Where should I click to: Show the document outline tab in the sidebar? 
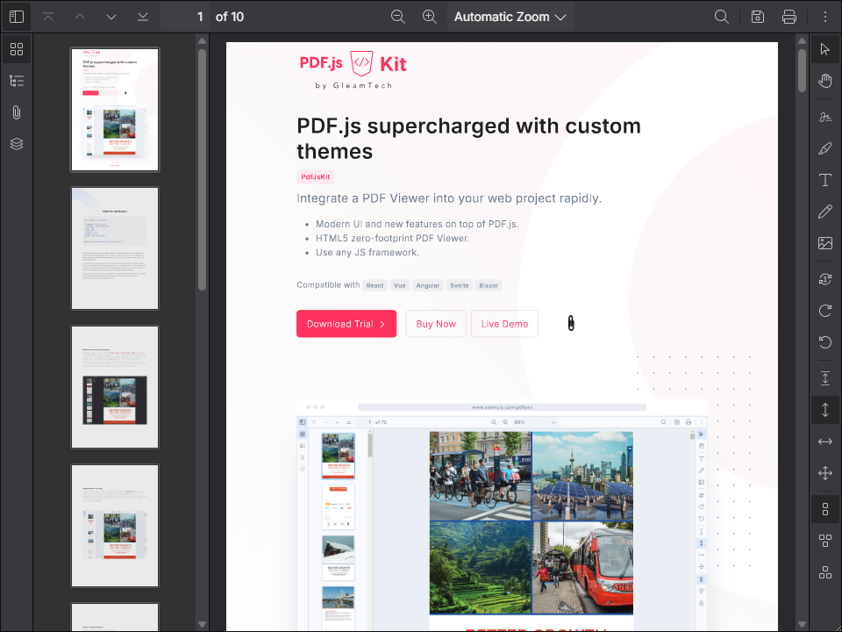[17, 81]
